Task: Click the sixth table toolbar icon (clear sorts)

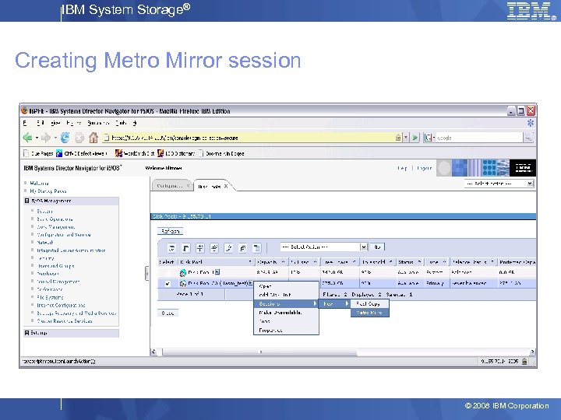Action: [x=242, y=248]
